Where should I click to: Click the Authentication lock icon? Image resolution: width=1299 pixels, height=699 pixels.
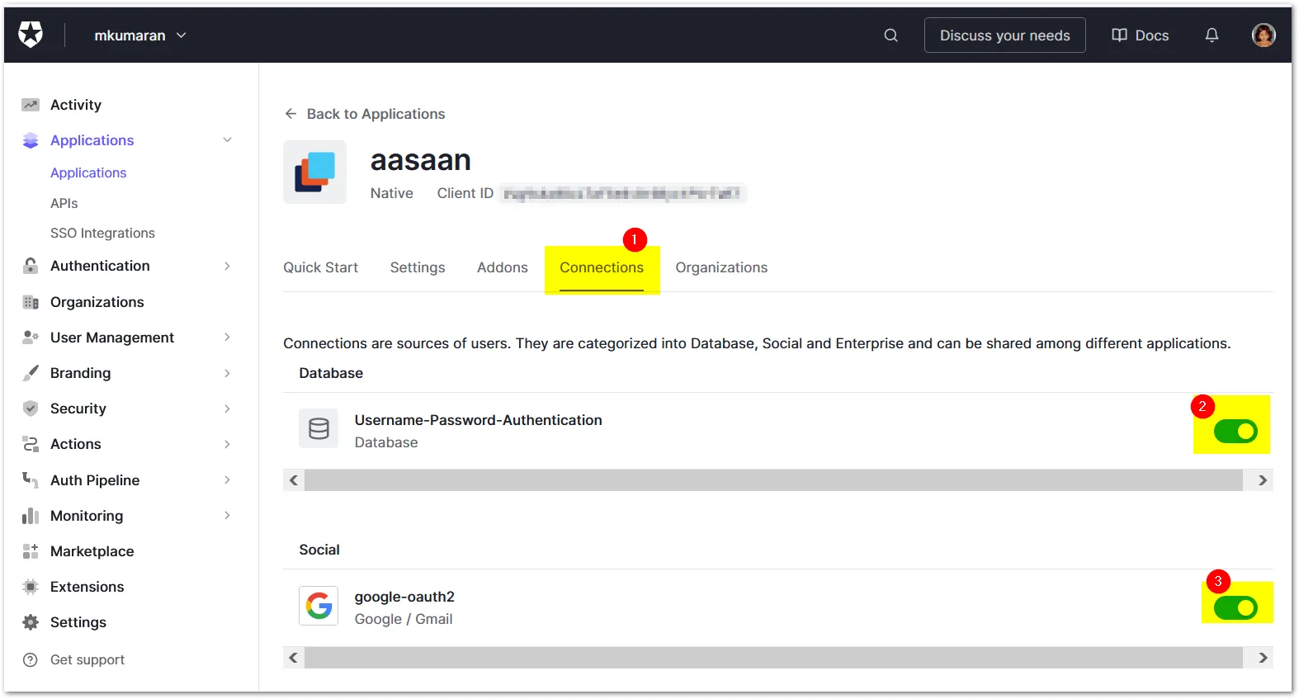click(31, 266)
